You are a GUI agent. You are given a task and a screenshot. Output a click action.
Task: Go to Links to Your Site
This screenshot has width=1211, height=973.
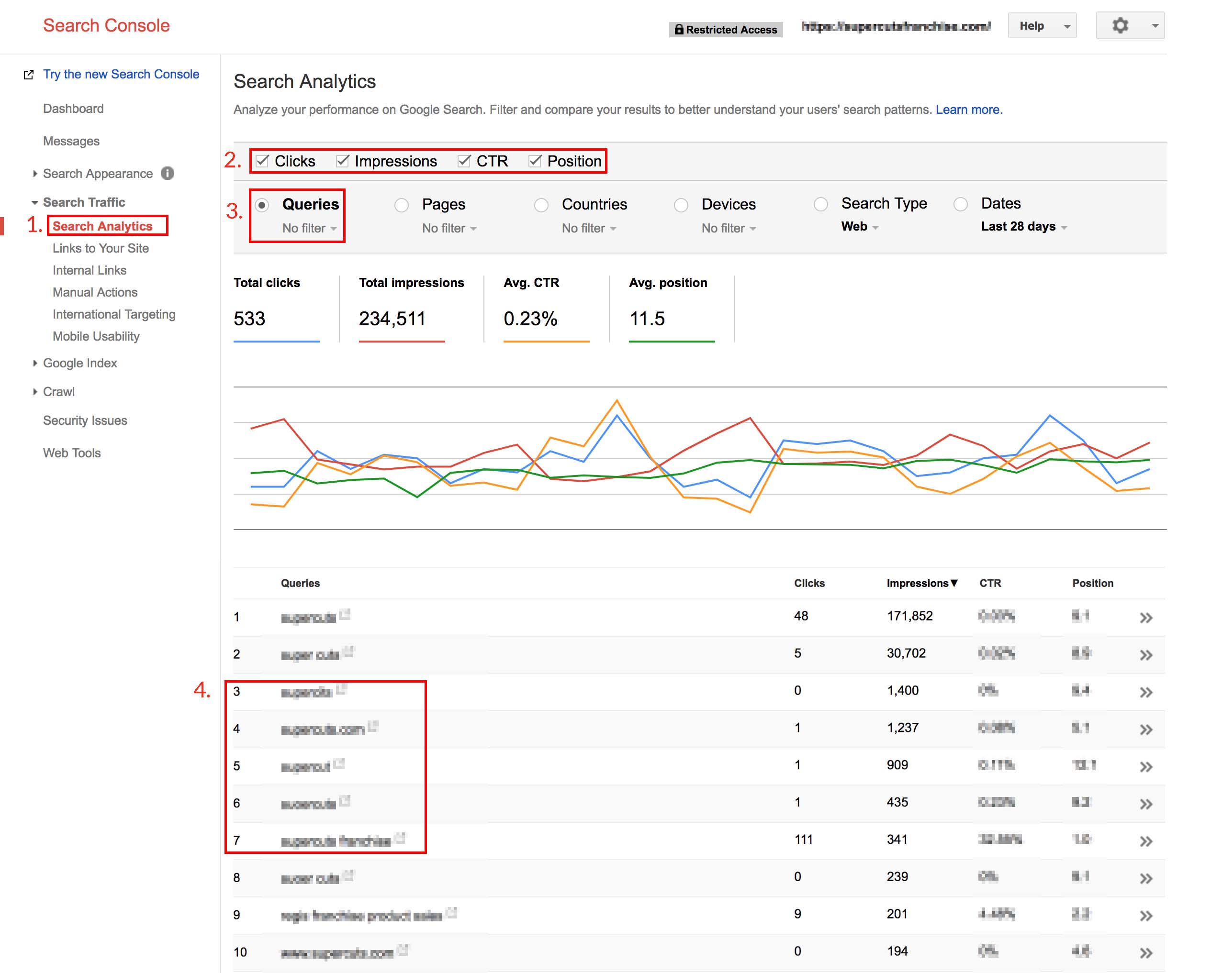(101, 248)
